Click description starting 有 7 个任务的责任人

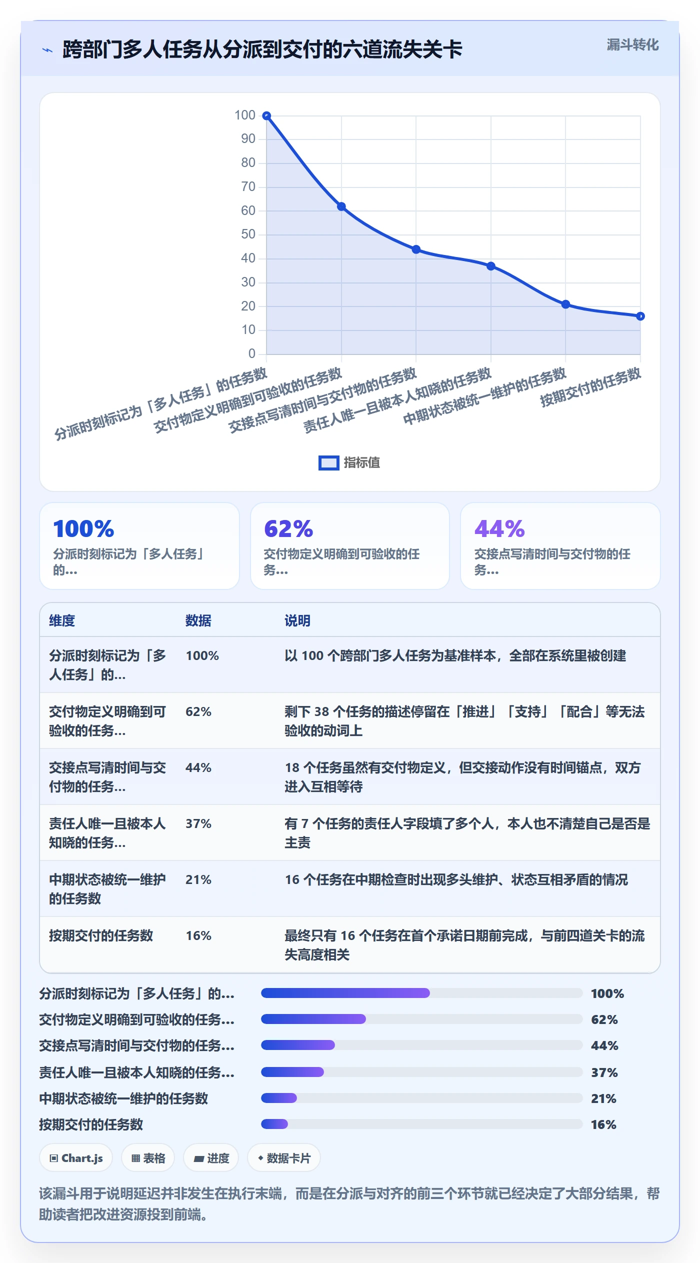point(467,833)
